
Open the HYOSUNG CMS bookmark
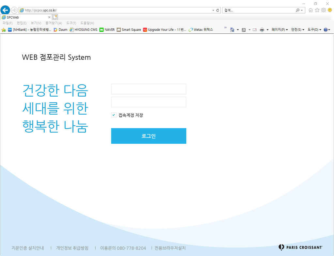pos(83,30)
